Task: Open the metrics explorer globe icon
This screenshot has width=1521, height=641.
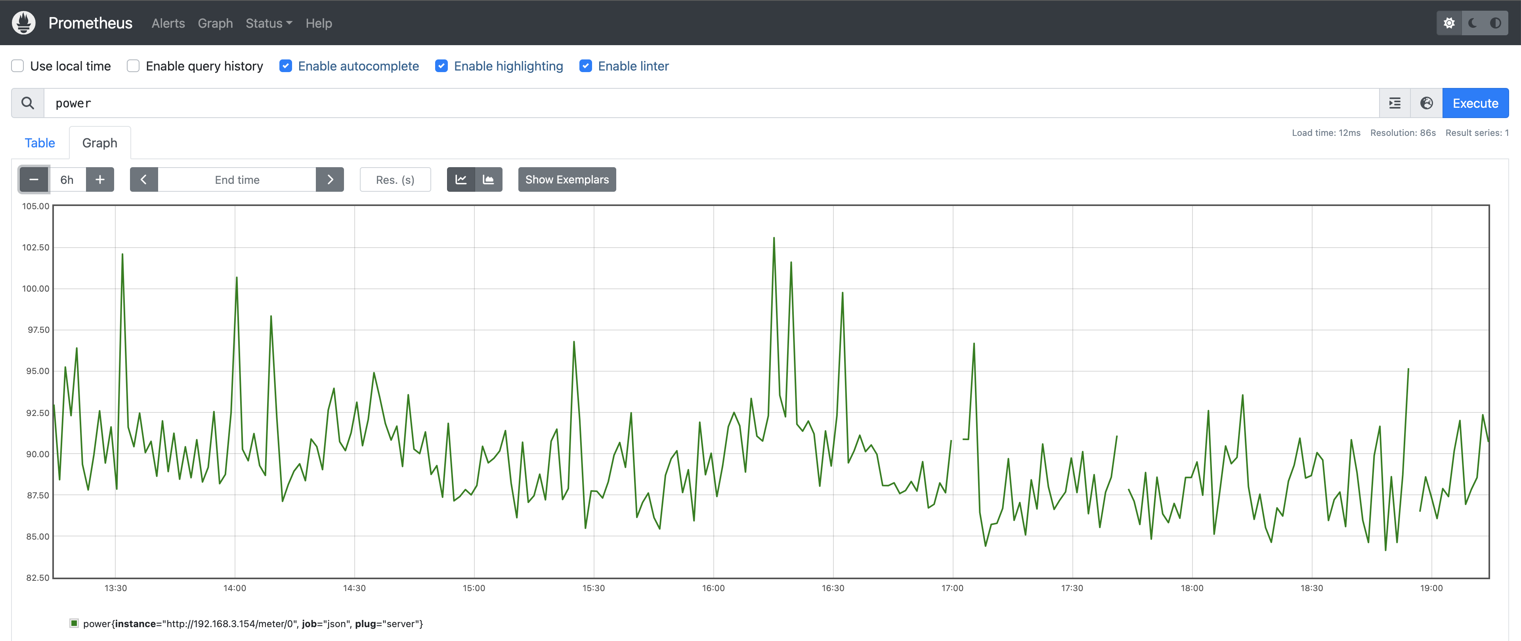Action: tap(1427, 103)
